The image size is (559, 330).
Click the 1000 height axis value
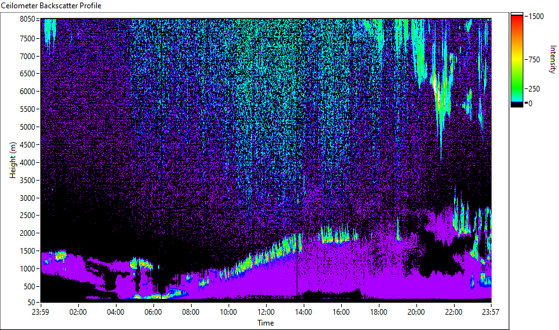coord(27,269)
